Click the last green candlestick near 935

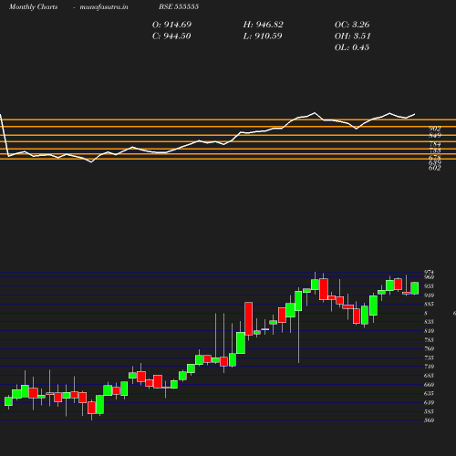(415, 288)
